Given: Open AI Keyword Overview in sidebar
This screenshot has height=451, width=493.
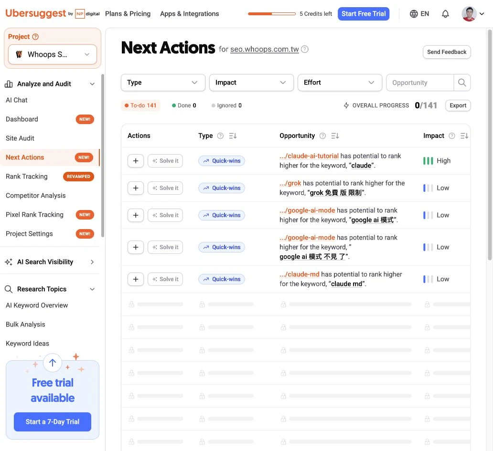Looking at the screenshot, I should 37,305.
